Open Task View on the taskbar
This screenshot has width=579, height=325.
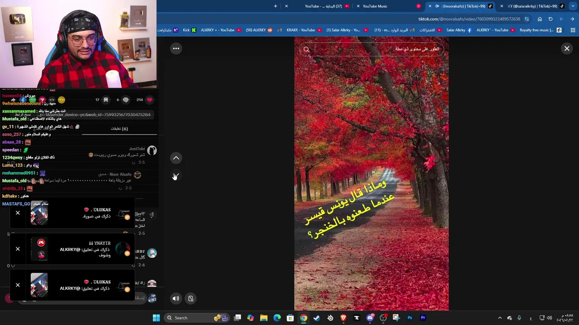pyautogui.click(x=237, y=318)
